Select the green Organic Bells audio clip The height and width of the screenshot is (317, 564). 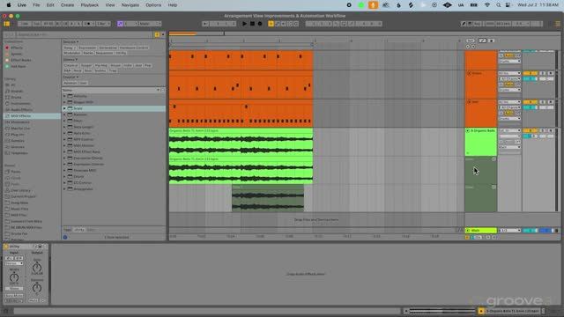[241, 142]
